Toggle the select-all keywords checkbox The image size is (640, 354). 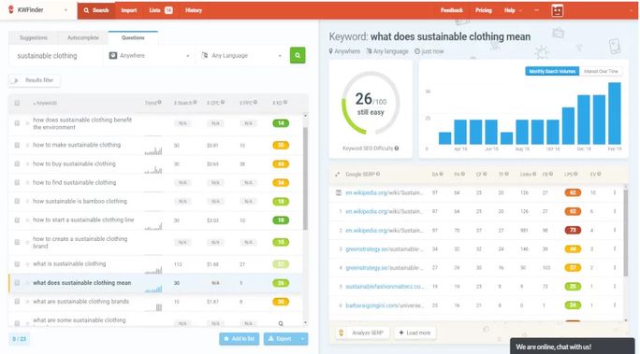(x=17, y=103)
